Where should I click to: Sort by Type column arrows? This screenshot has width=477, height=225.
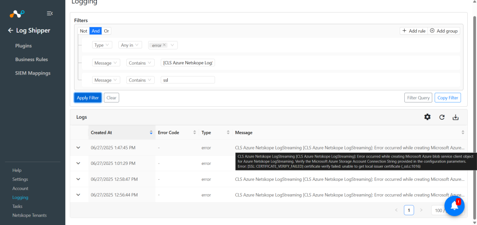(x=228, y=133)
